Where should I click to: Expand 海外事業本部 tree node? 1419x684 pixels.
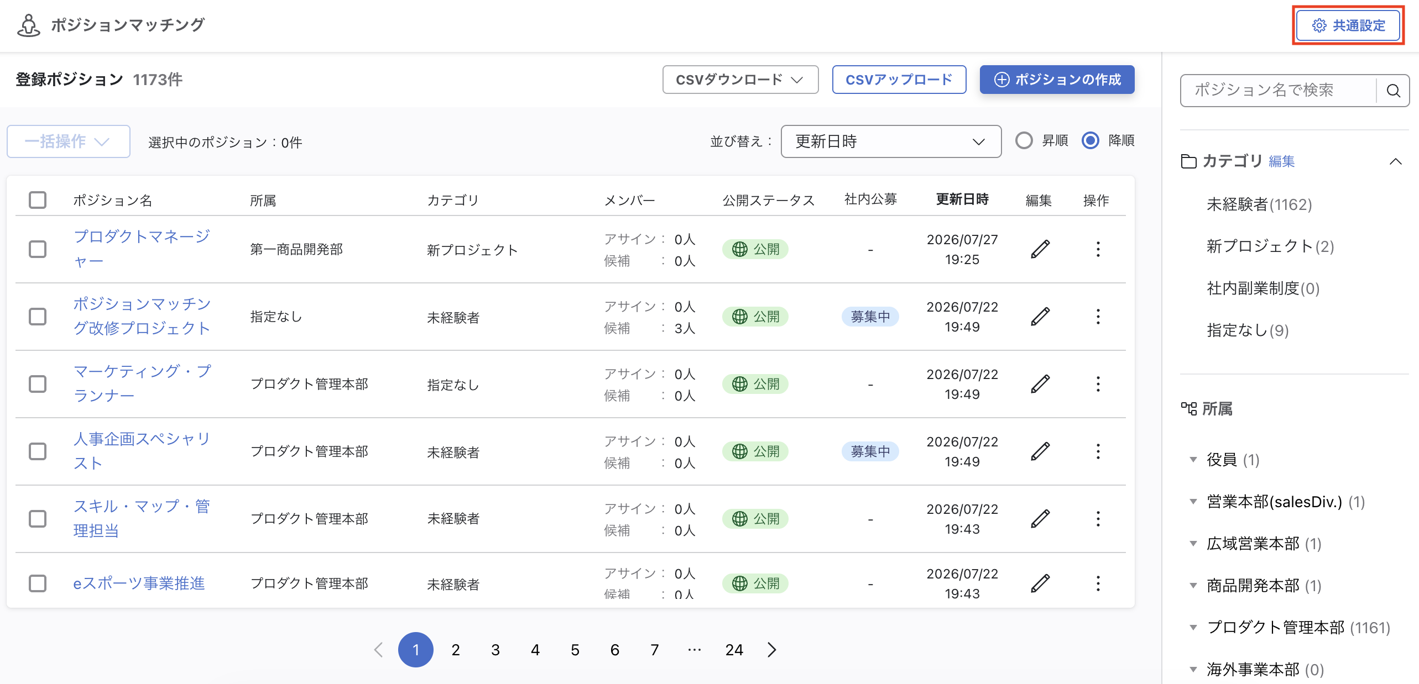(x=1193, y=670)
